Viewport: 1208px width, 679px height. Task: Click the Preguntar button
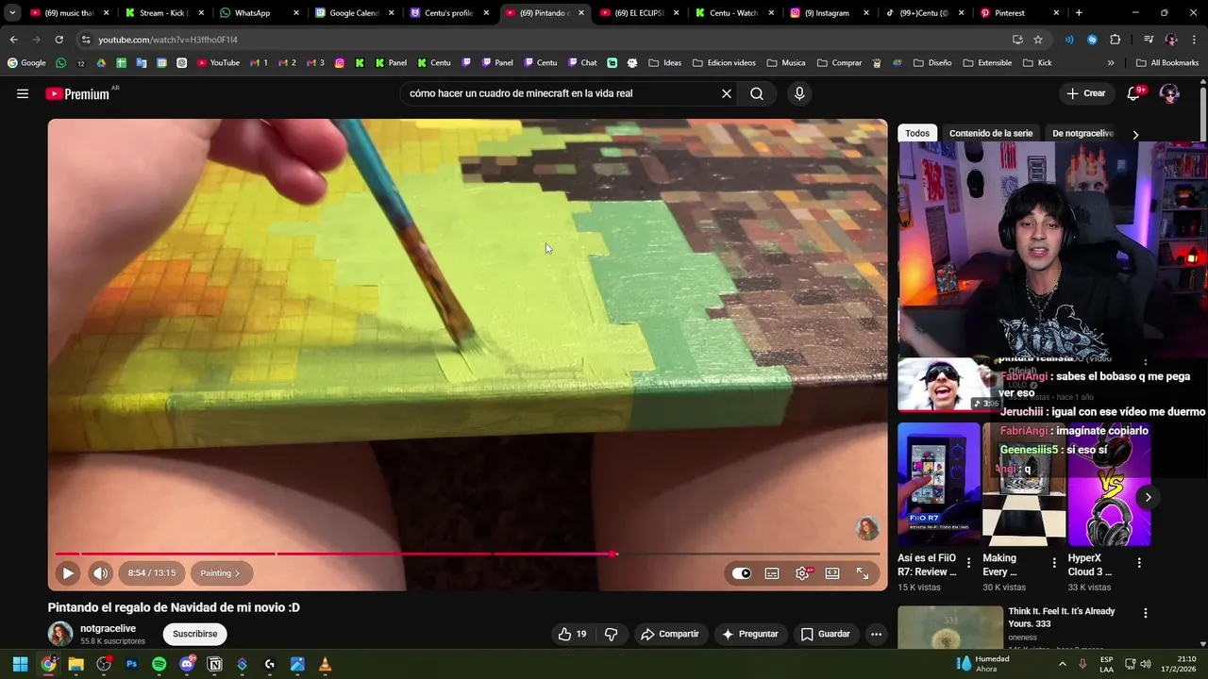pos(750,634)
